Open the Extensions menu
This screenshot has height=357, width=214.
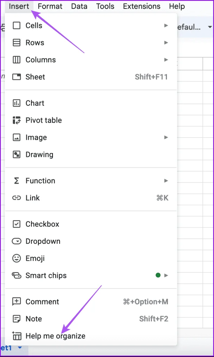[142, 6]
